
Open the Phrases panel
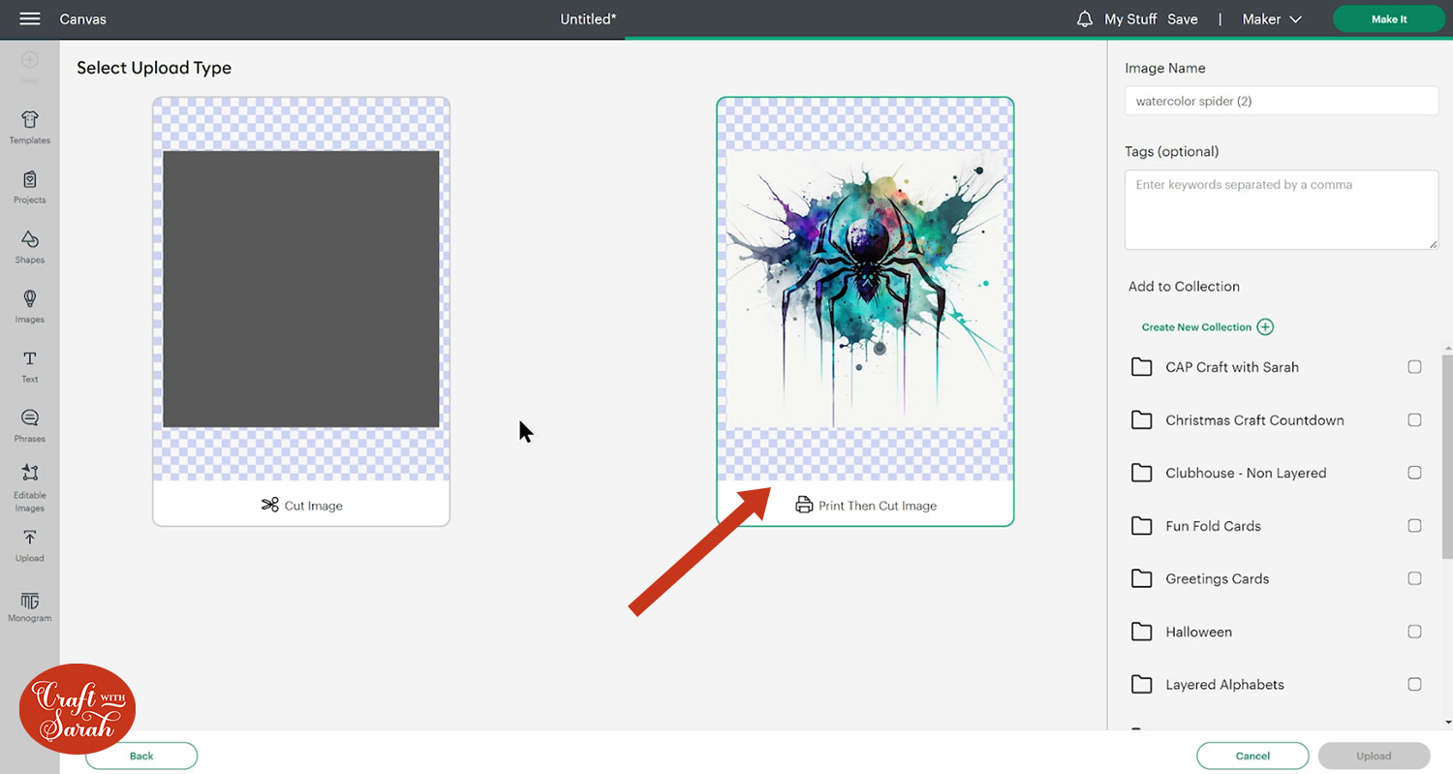pyautogui.click(x=30, y=425)
